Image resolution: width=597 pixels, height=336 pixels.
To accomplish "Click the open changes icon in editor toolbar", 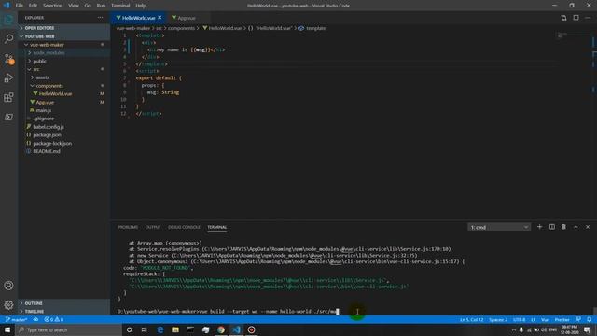I will [x=563, y=18].
